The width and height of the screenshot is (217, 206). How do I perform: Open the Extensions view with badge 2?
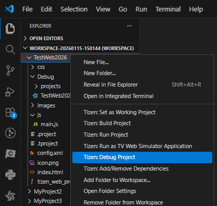(x=11, y=113)
